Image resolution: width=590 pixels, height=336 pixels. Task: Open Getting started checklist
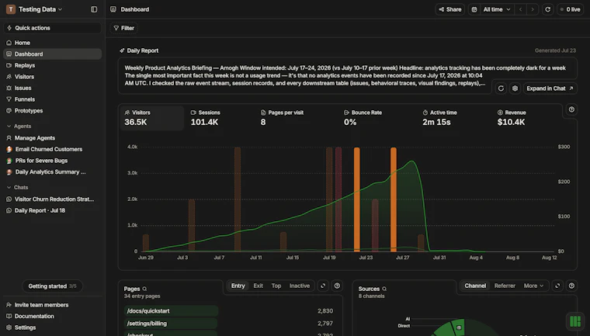tap(52, 286)
